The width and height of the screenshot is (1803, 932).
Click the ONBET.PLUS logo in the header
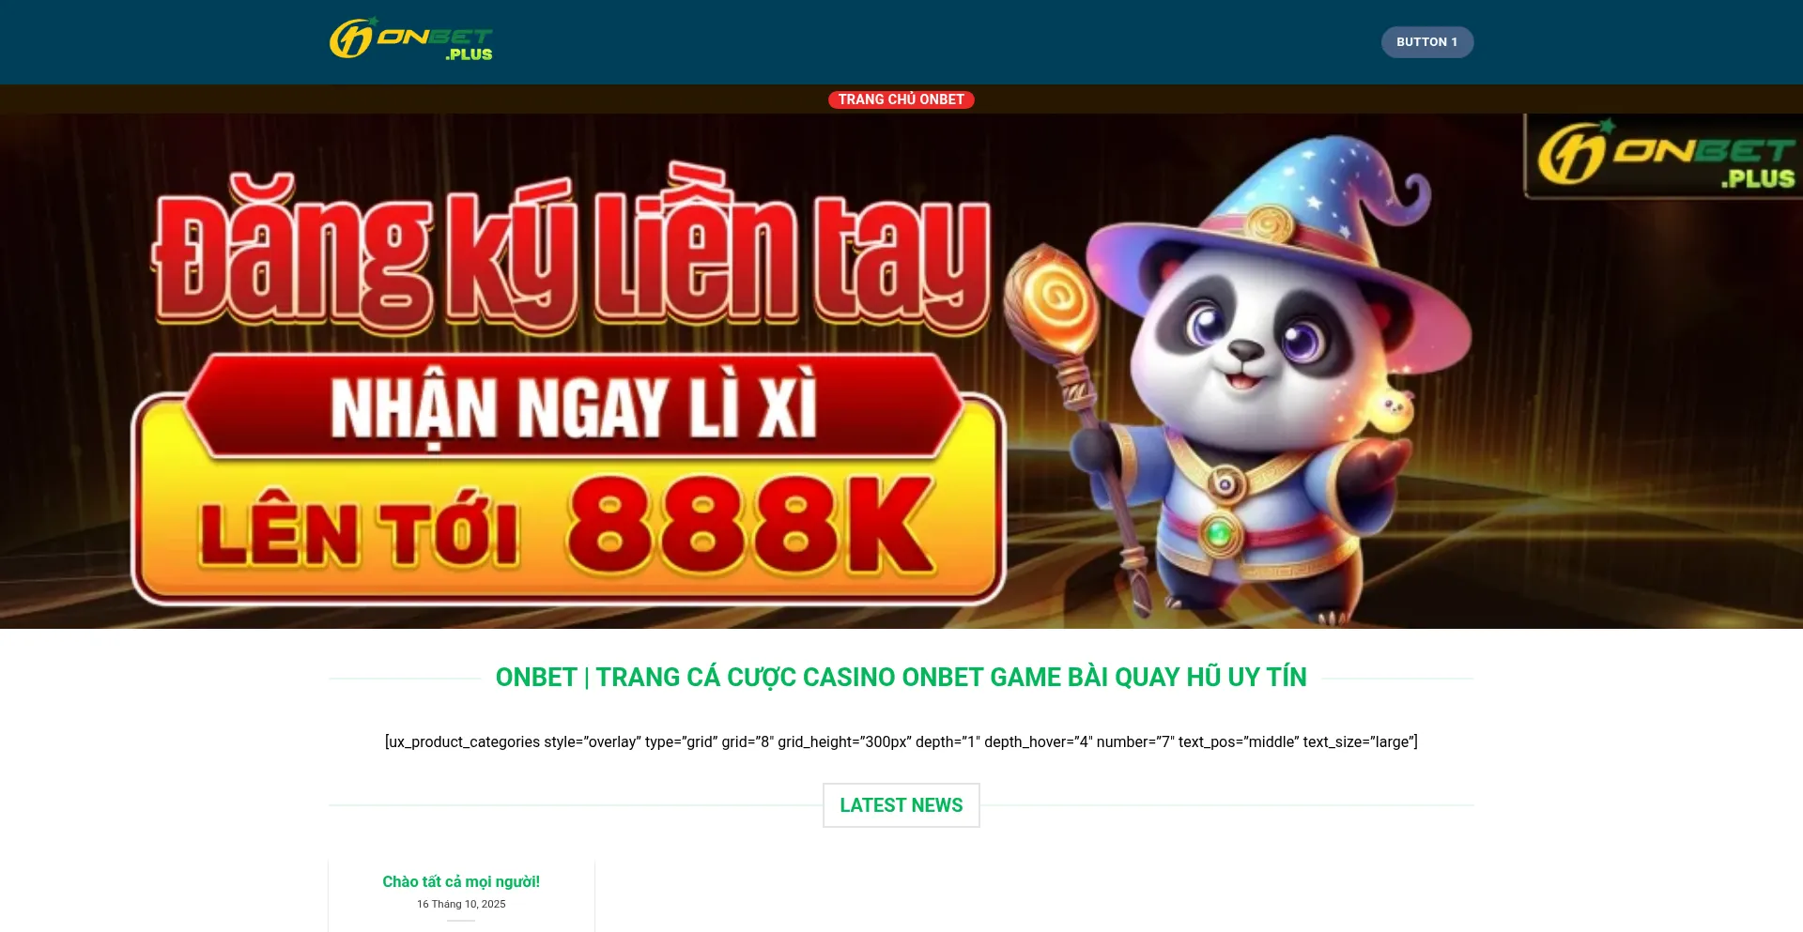coord(411,40)
